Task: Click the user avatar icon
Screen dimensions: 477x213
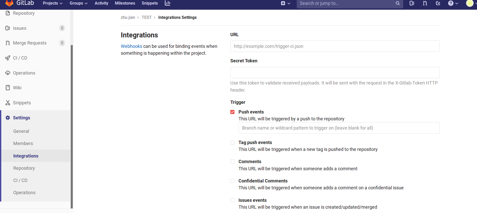Action: (470, 3)
